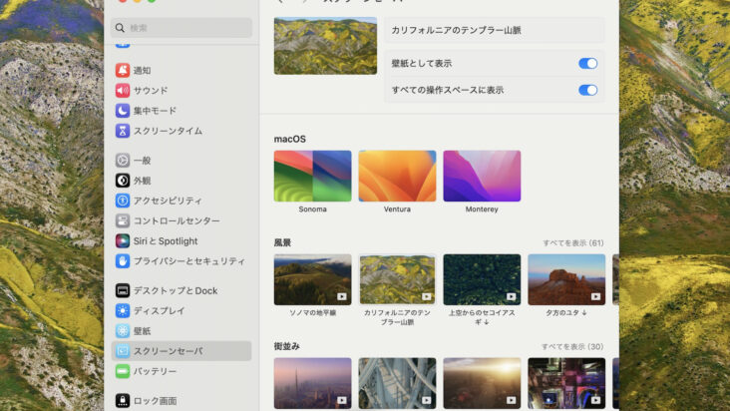Choose the Ventura screensaver thumbnail
Image resolution: width=730 pixels, height=411 pixels.
(x=397, y=176)
